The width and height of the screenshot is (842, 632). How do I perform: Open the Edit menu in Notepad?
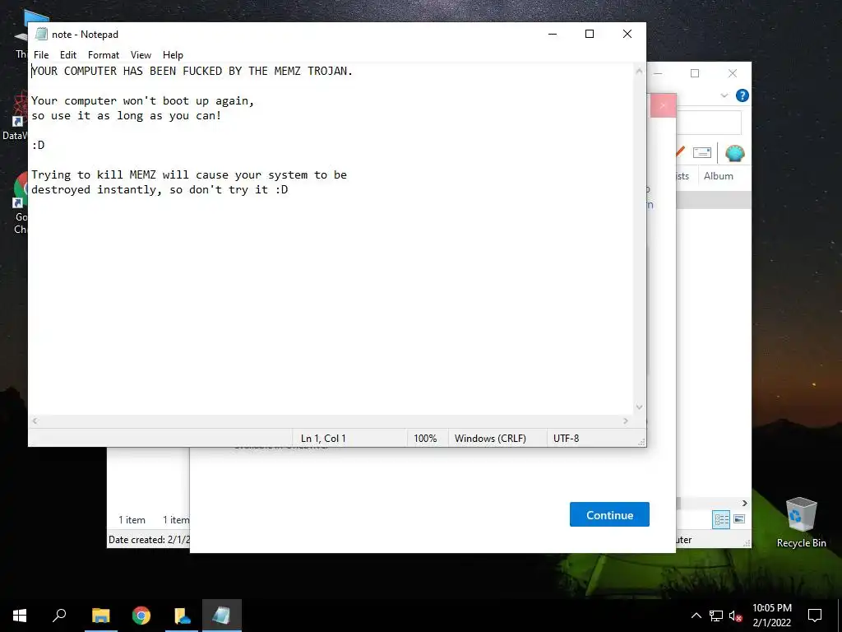[67, 55]
